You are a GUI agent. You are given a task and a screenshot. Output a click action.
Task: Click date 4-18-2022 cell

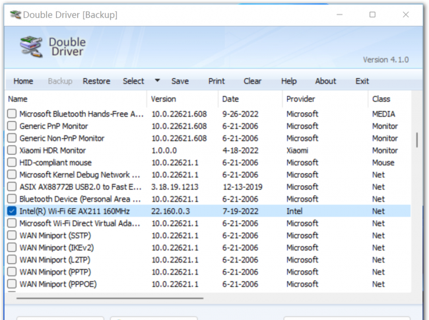pyautogui.click(x=240, y=150)
